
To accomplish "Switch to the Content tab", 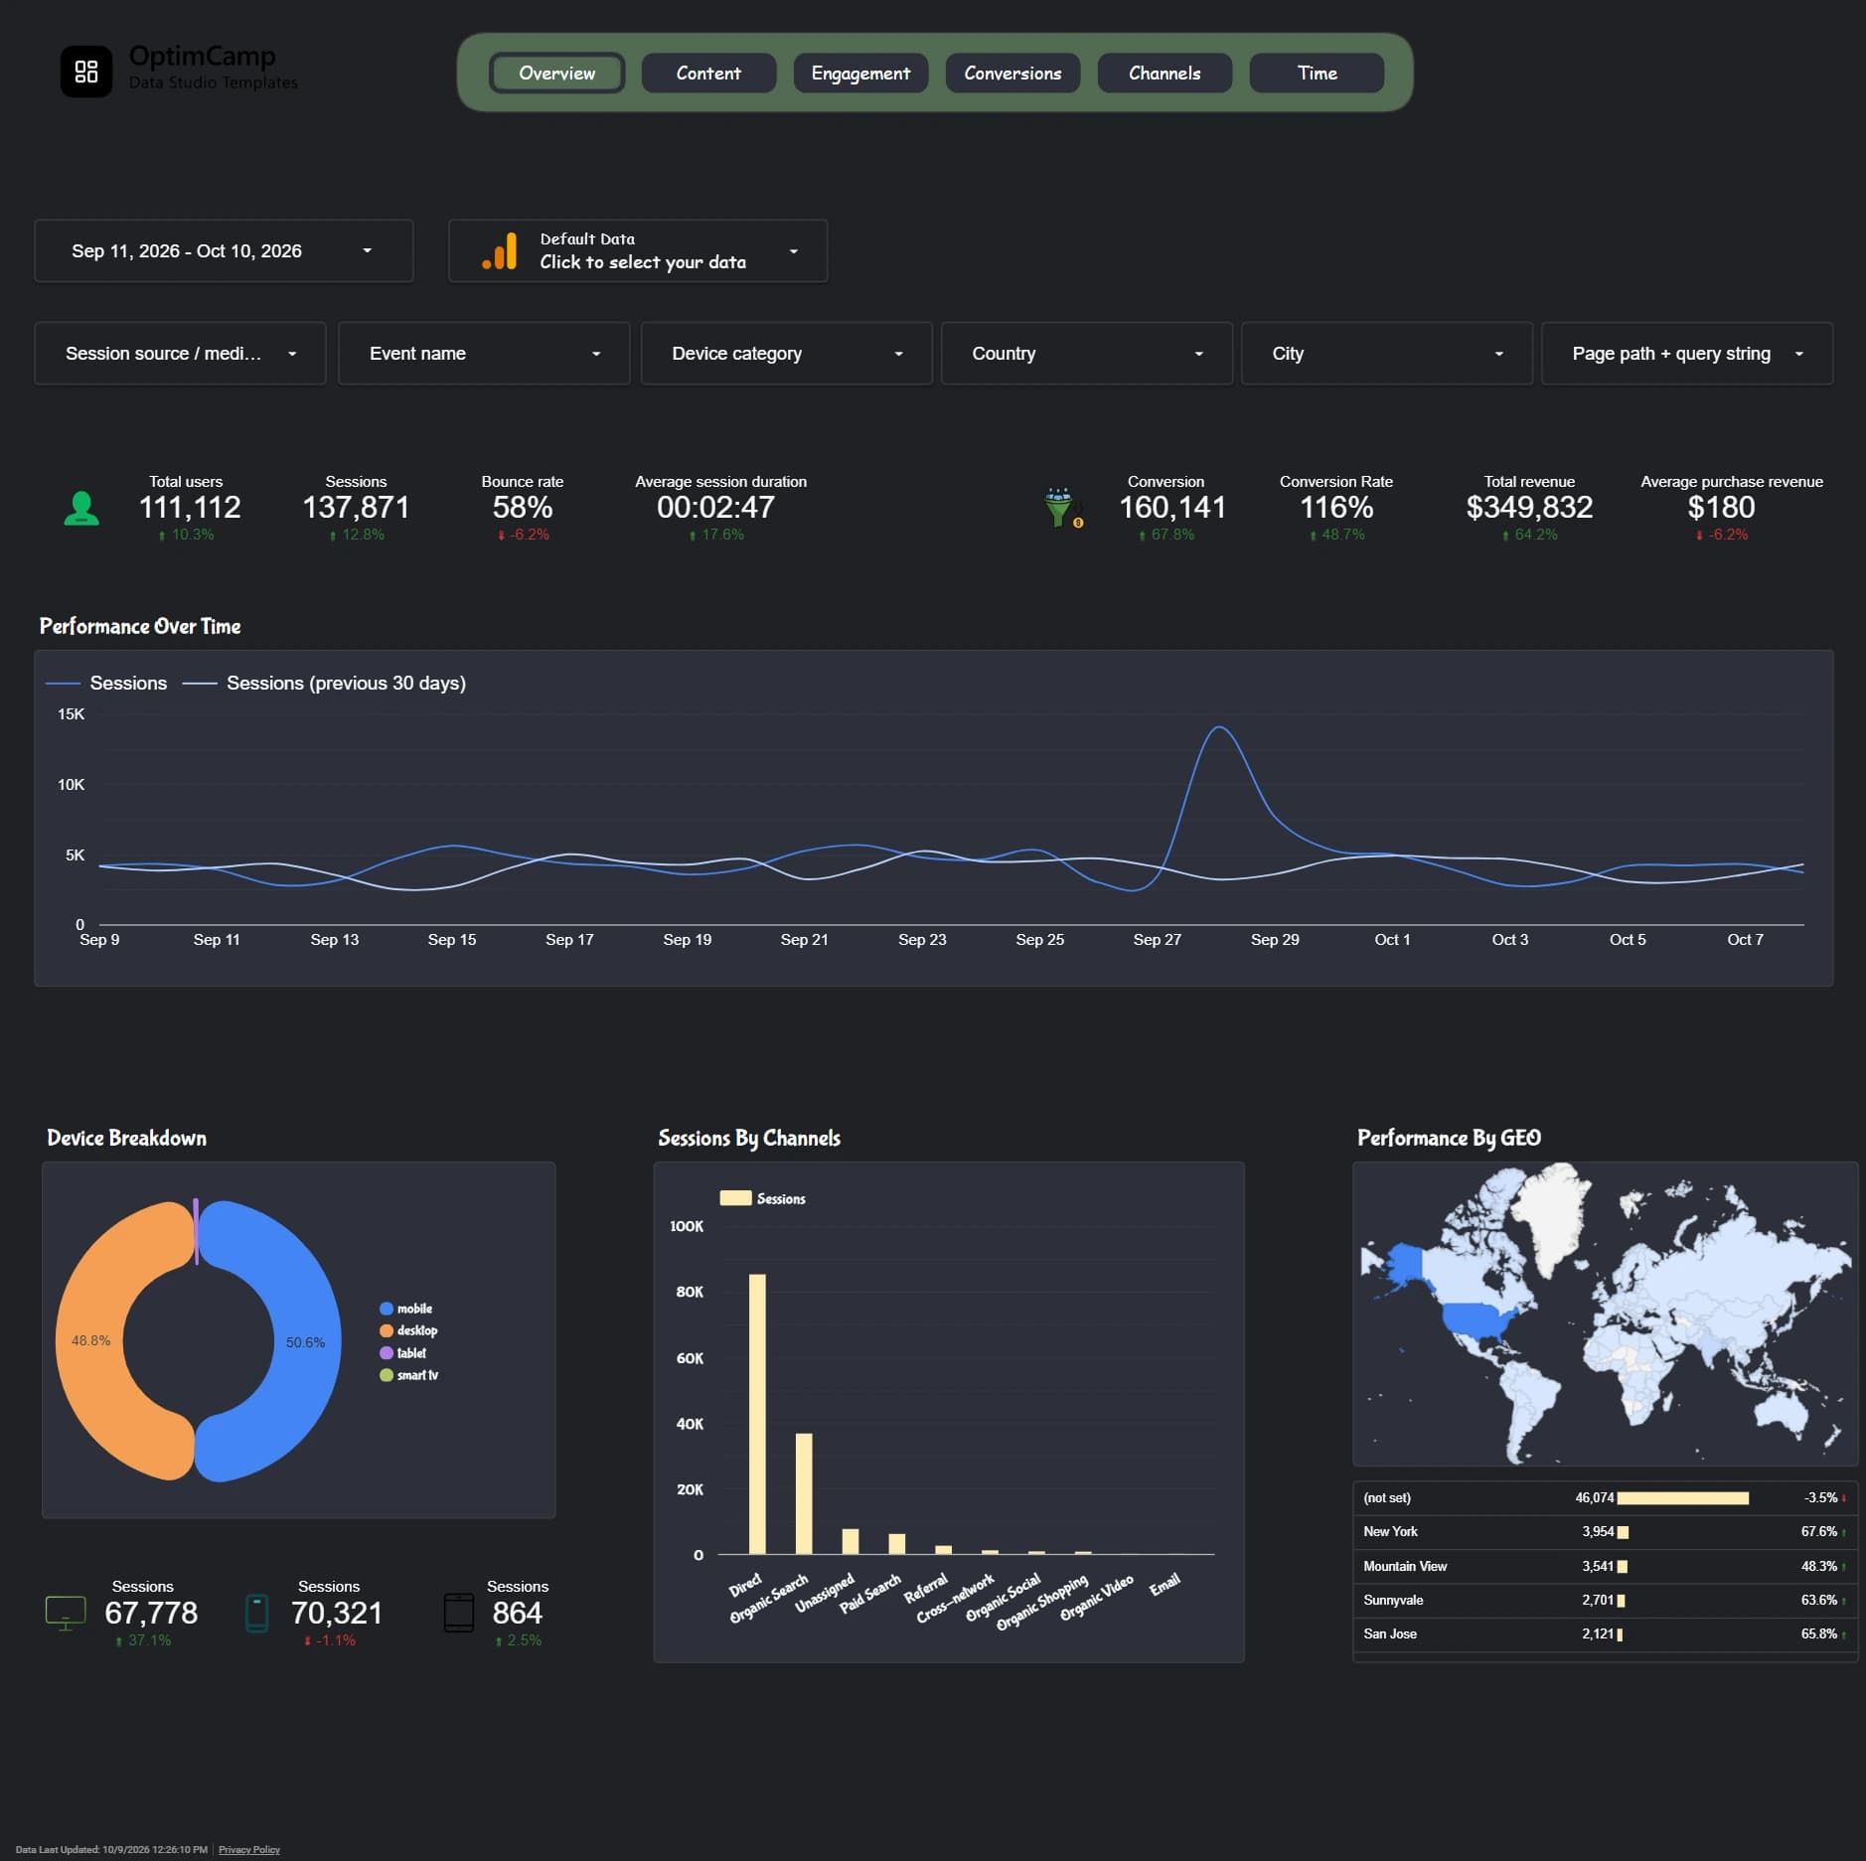I will [x=708, y=74].
